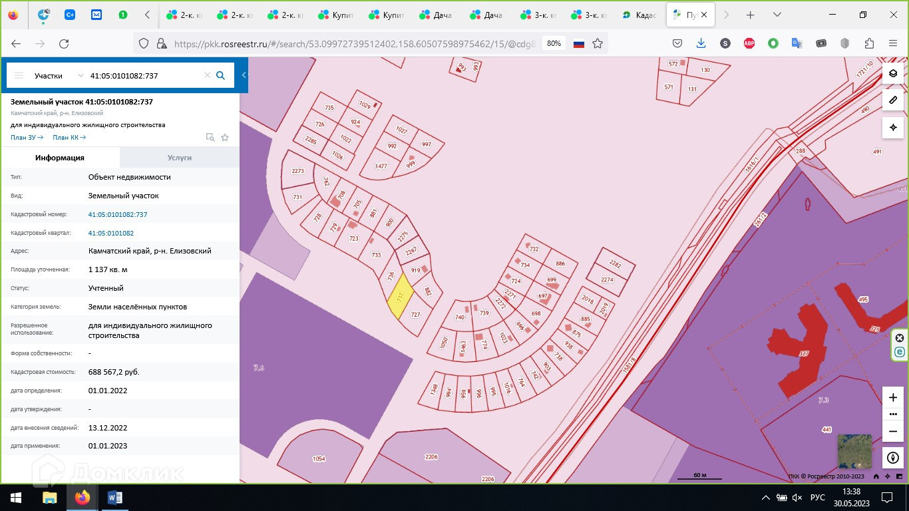Zoom out on the cadastral map
The image size is (909, 511).
(893, 431)
